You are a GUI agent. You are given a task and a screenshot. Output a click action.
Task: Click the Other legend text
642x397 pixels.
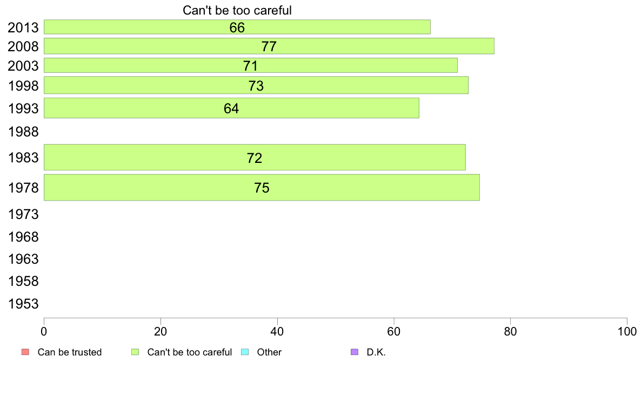pos(269,352)
